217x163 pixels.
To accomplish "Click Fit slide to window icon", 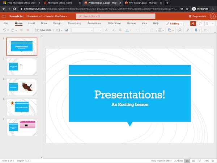I will point(213,161).
